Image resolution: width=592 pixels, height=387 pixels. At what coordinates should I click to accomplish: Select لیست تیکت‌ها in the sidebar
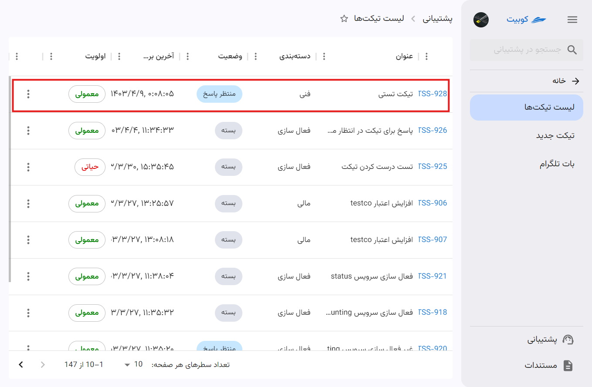pyautogui.click(x=527, y=108)
